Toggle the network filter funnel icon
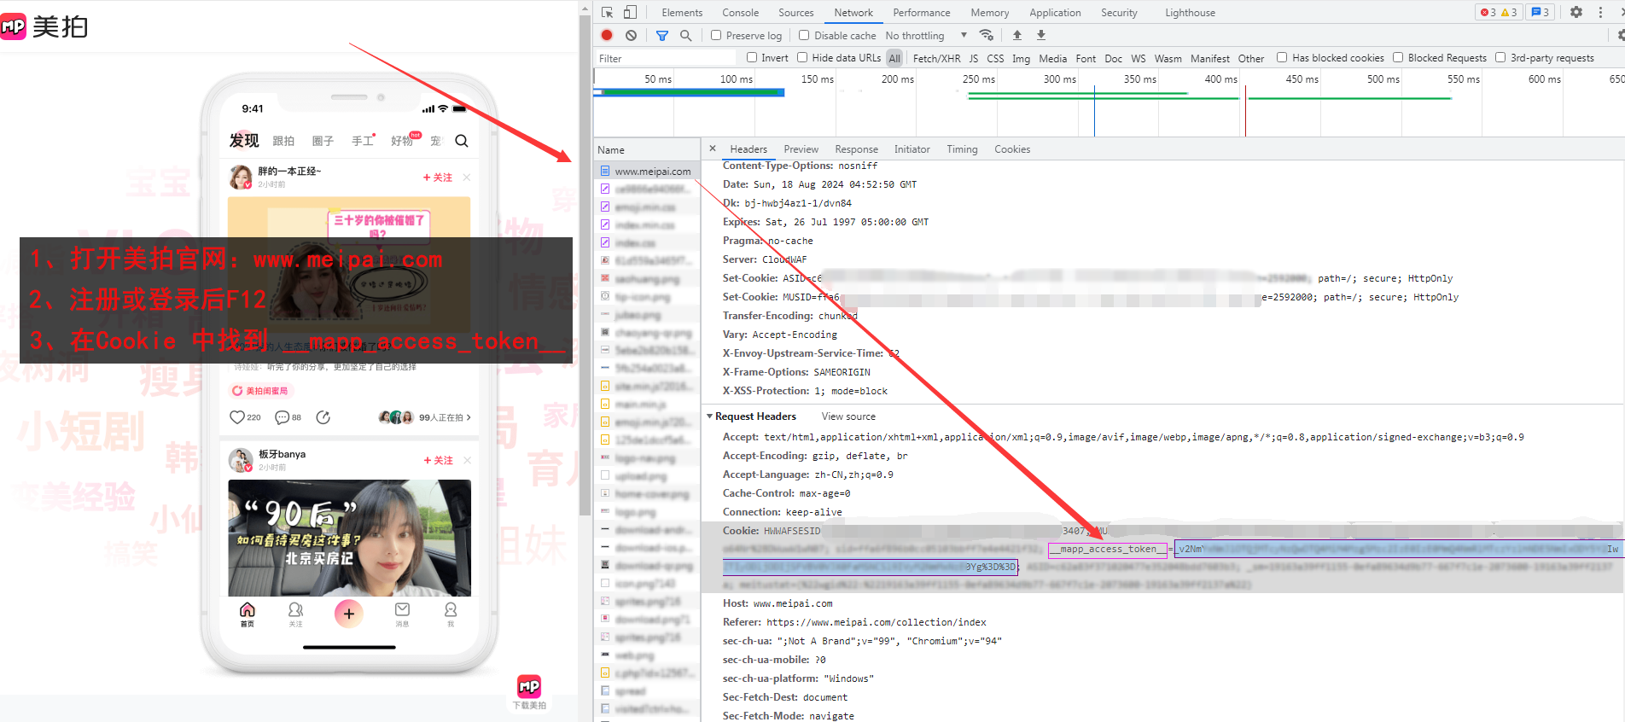 tap(662, 35)
